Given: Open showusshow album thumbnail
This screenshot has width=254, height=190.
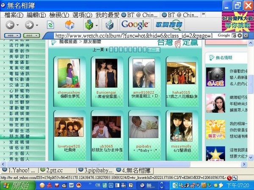Looking at the screenshot, I should (x=69, y=73).
